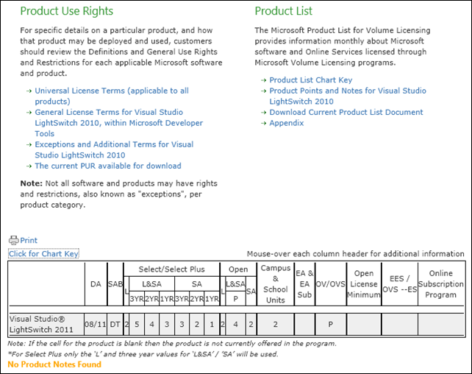Click the No Product Notes Found text
This screenshot has height=374, width=472.
pyautogui.click(x=54, y=364)
